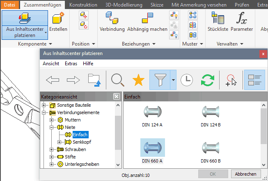Screen dimensions: 268x181
Task: Expand the Muttern tree node
Action: point(52,120)
